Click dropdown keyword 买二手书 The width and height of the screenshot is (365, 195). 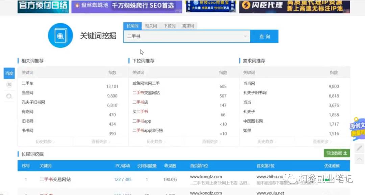click(140, 112)
